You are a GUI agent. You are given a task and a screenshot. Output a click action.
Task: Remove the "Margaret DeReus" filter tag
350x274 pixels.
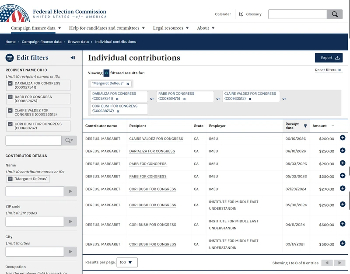128,84
